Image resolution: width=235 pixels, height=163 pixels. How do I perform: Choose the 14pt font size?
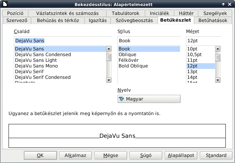201,77
